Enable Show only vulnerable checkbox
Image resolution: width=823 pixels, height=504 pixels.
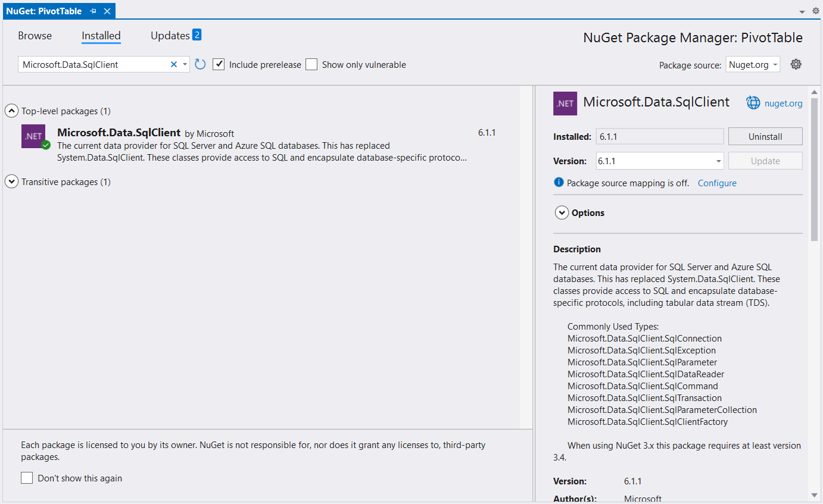pyautogui.click(x=311, y=64)
